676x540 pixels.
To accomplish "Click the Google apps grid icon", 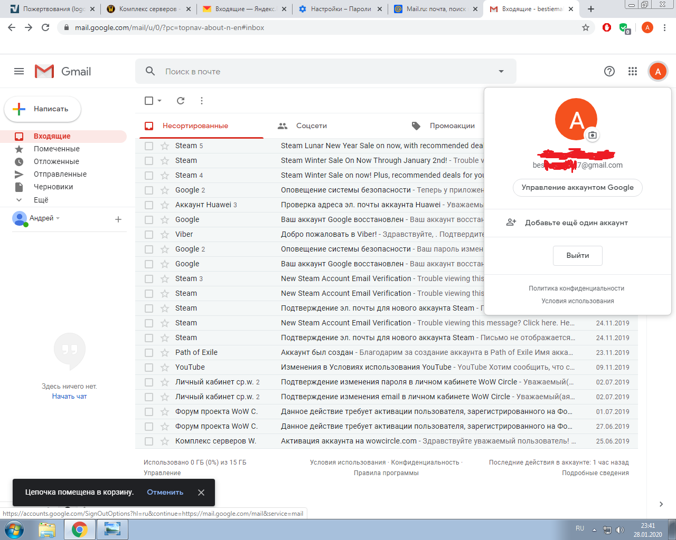I will (x=633, y=71).
